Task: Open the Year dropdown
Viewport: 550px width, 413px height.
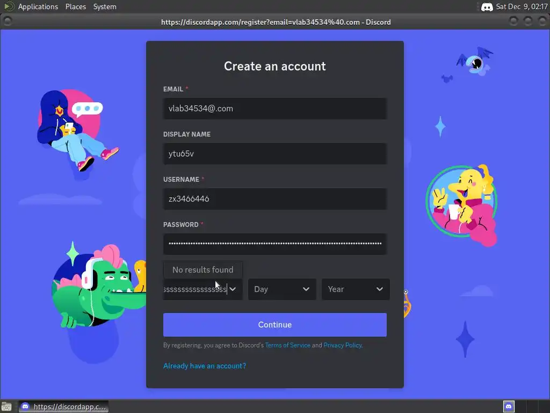Action: [356, 289]
